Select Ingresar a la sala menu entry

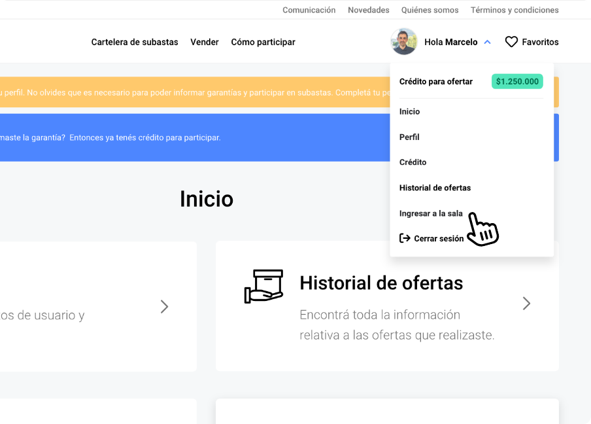431,213
